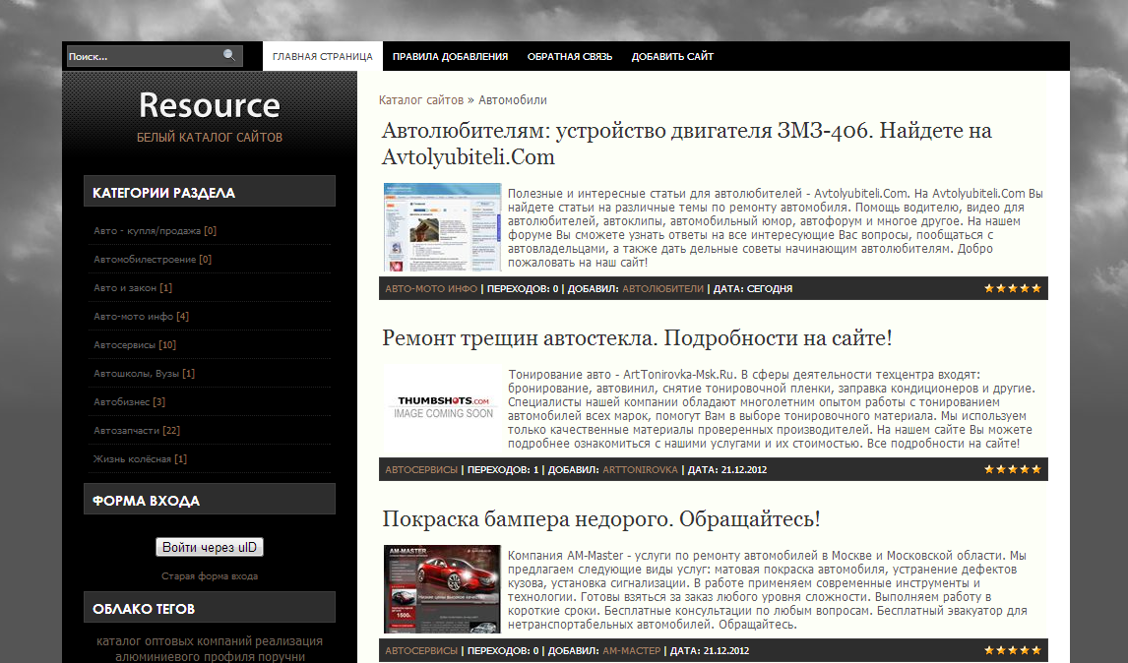1128x663 pixels.
Task: Click the star rating of AM-Master listing
Action: (1012, 650)
